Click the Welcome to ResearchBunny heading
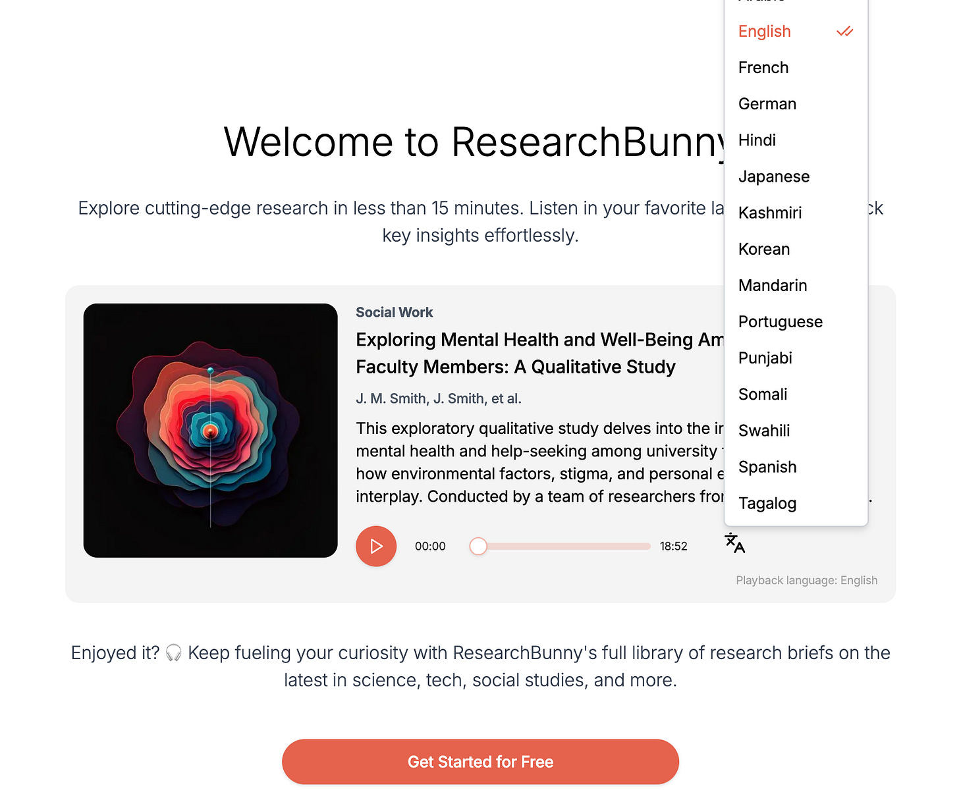The image size is (959, 802). 474,142
